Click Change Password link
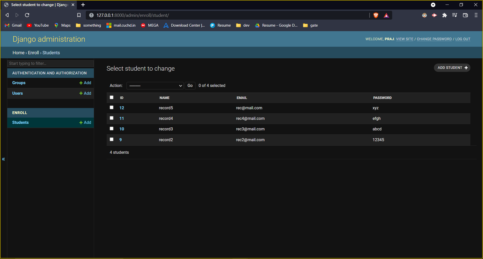 434,39
